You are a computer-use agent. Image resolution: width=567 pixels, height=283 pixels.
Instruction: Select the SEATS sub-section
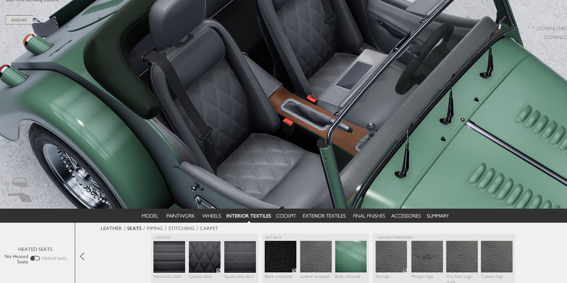pyautogui.click(x=134, y=229)
